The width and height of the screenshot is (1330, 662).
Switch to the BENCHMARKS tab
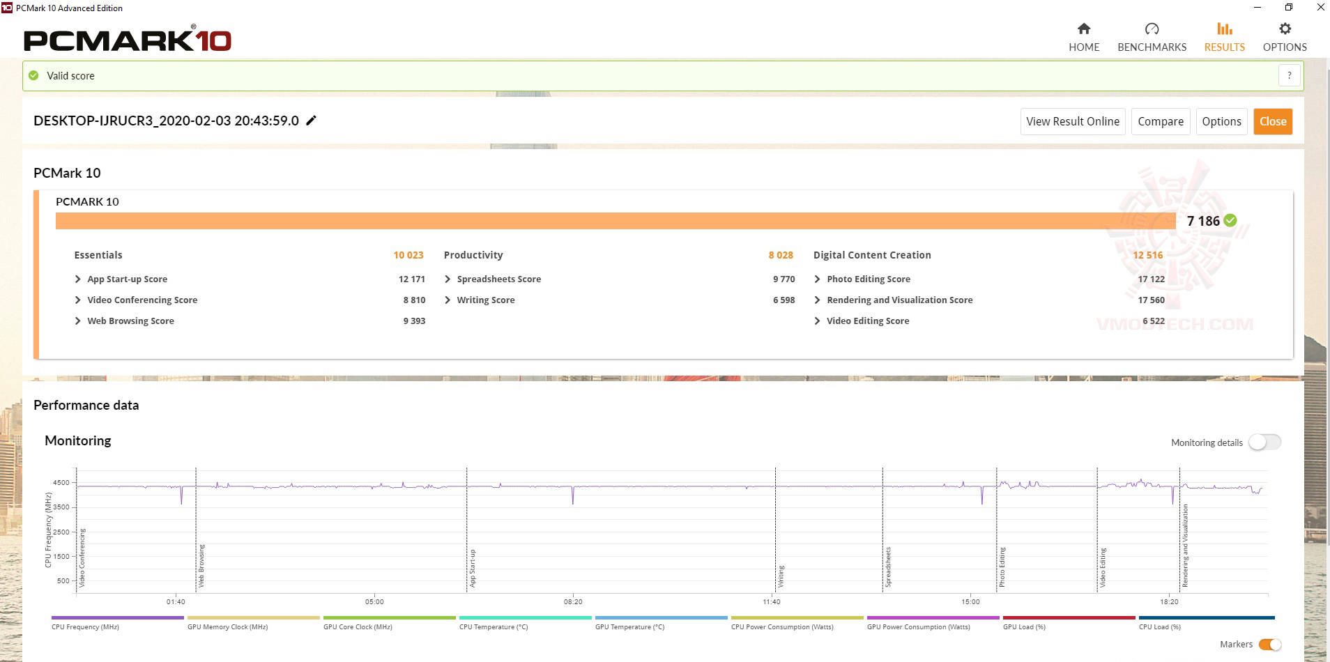click(1152, 47)
